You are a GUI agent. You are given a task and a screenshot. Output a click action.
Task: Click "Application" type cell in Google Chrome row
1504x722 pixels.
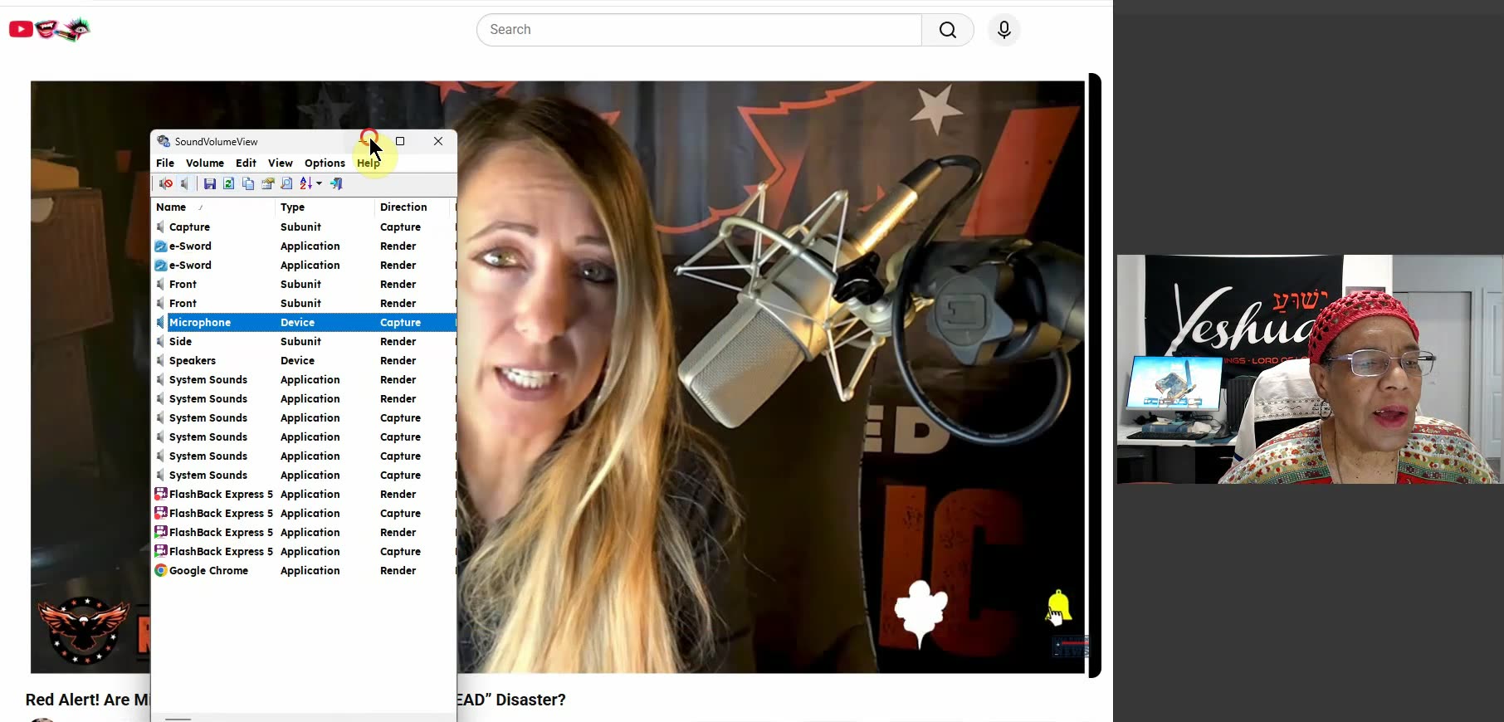click(310, 570)
